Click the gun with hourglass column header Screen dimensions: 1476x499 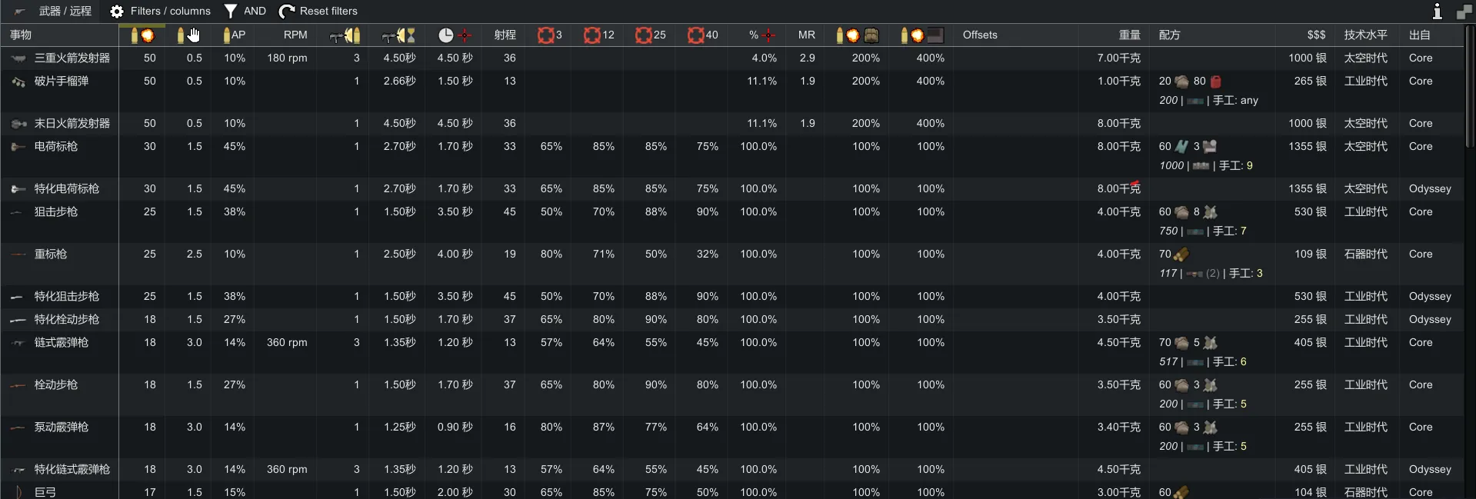398,35
